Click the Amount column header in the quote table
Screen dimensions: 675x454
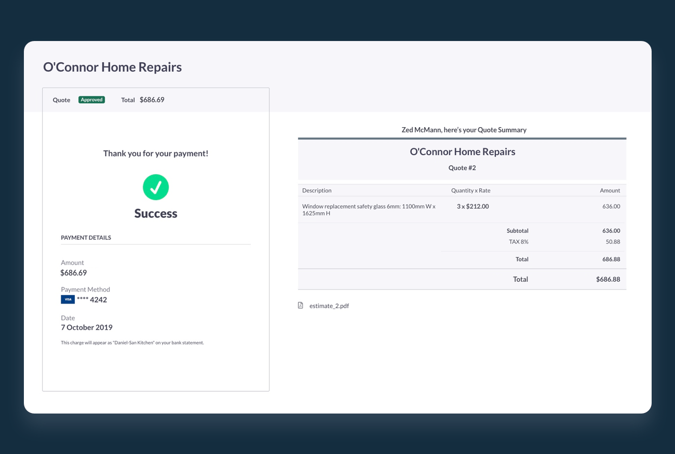(x=610, y=190)
